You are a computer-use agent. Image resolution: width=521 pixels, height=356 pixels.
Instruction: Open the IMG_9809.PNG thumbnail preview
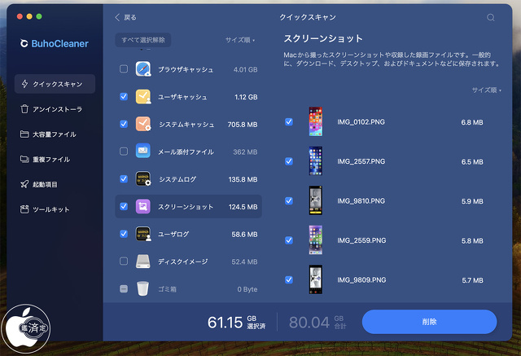tap(315, 279)
